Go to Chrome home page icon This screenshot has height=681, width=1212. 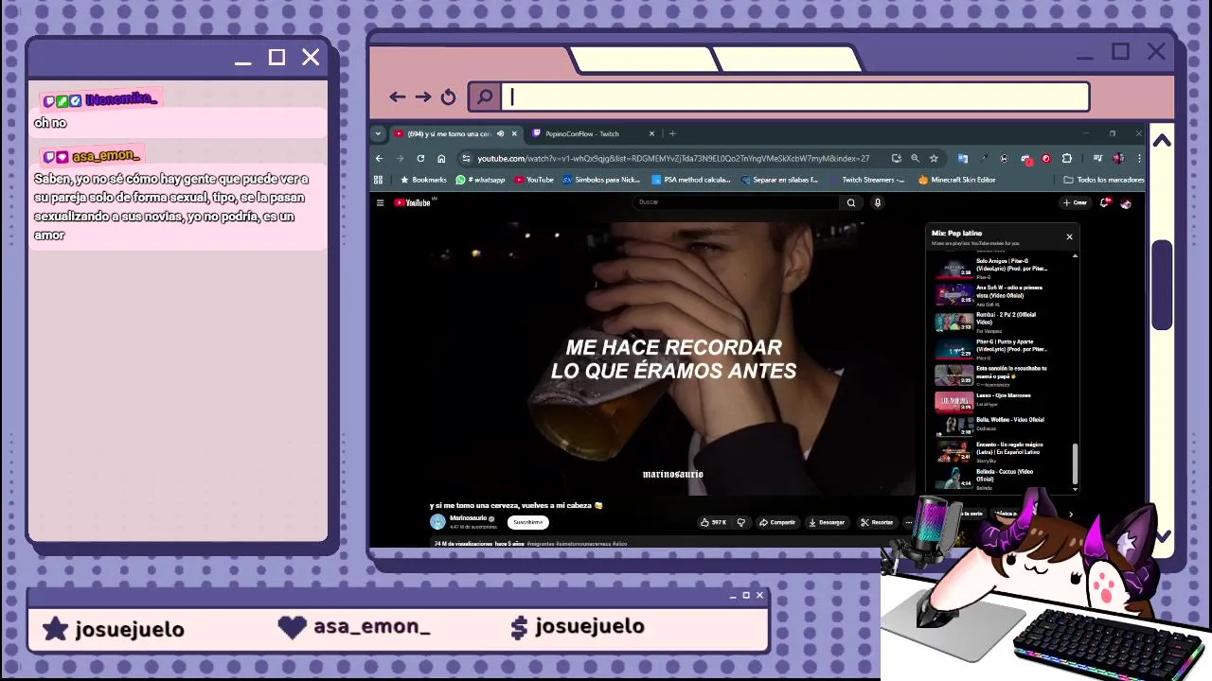pyautogui.click(x=441, y=158)
